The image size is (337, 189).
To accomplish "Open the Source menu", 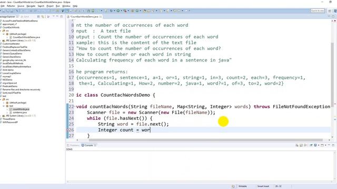I will (x=21, y=6).
